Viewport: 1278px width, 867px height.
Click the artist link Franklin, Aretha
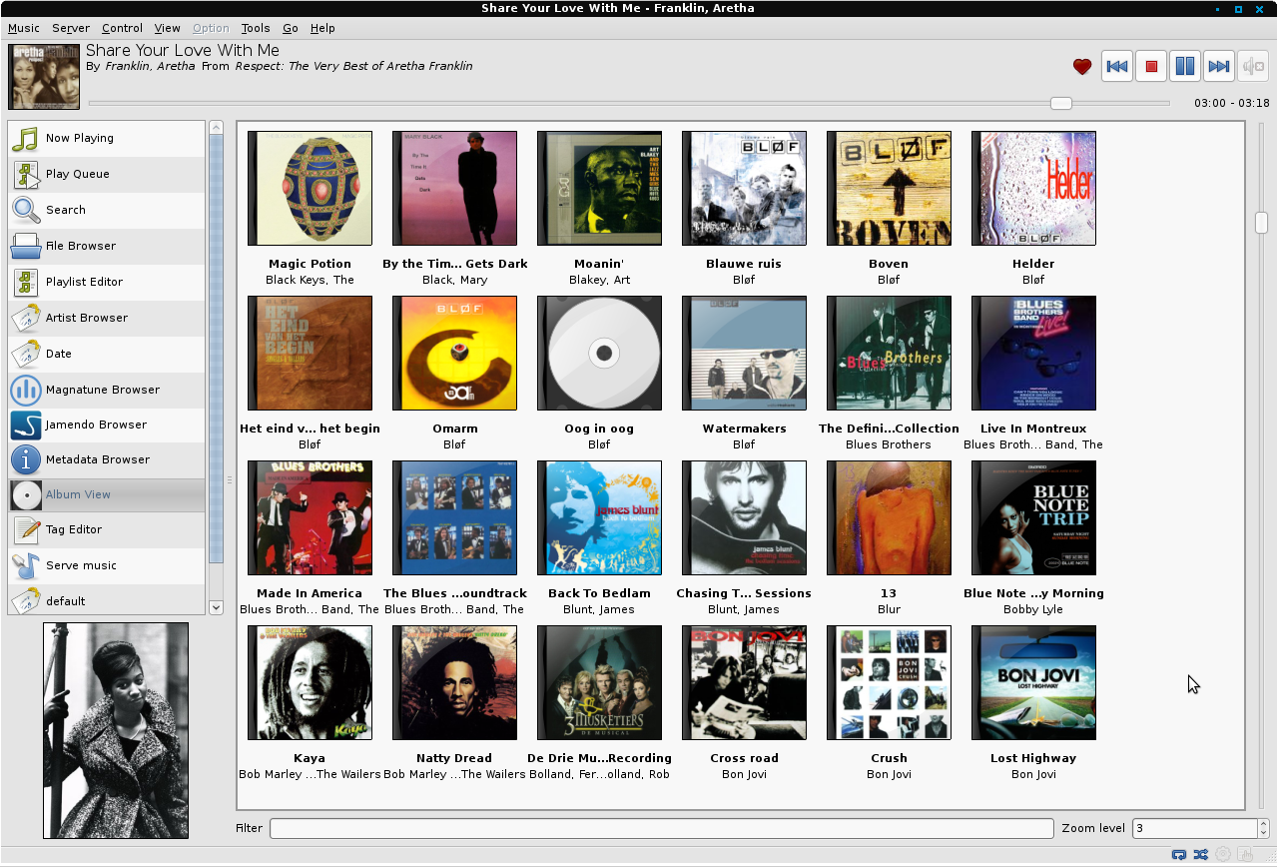click(150, 66)
